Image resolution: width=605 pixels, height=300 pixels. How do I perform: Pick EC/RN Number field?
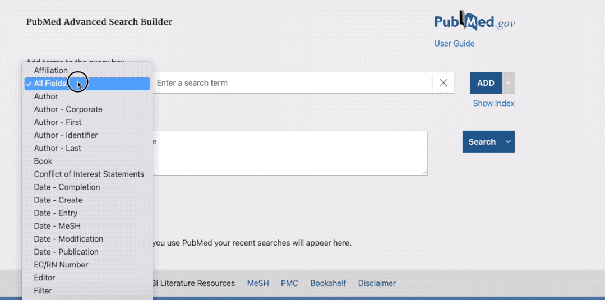pos(87,265)
